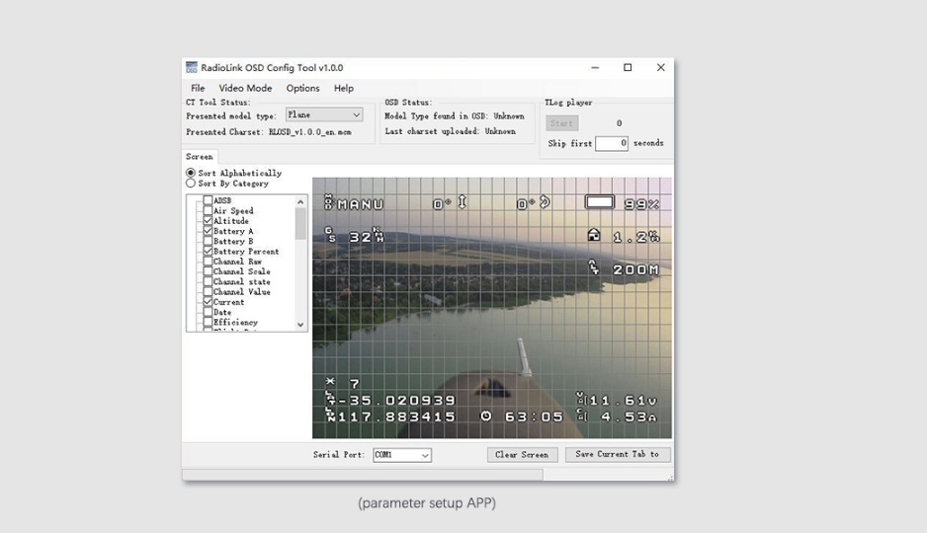This screenshot has width=927, height=533.
Task: Uncheck the Battery Percent item
Action: coord(208,252)
